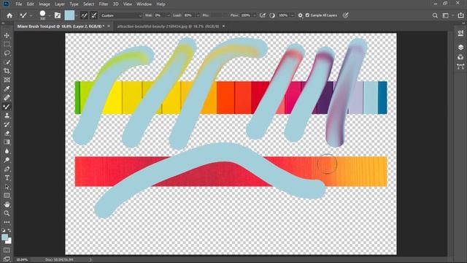This screenshot has width=467, height=263.
Task: Select the Gradient tool
Action: coord(7,142)
